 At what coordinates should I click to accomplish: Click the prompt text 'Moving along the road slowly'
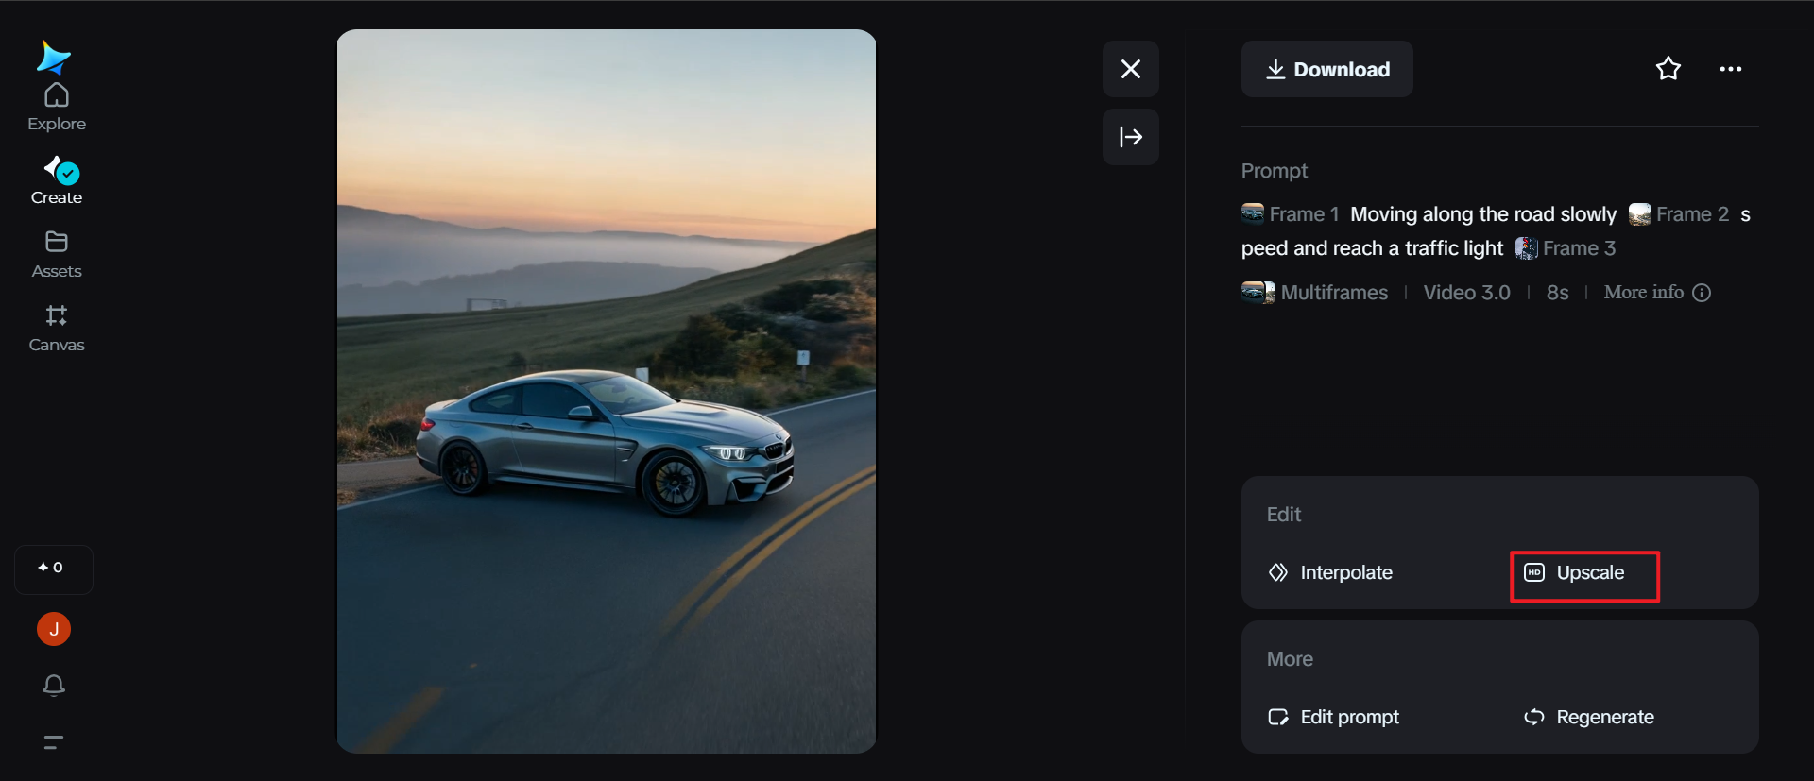pyautogui.click(x=1483, y=214)
